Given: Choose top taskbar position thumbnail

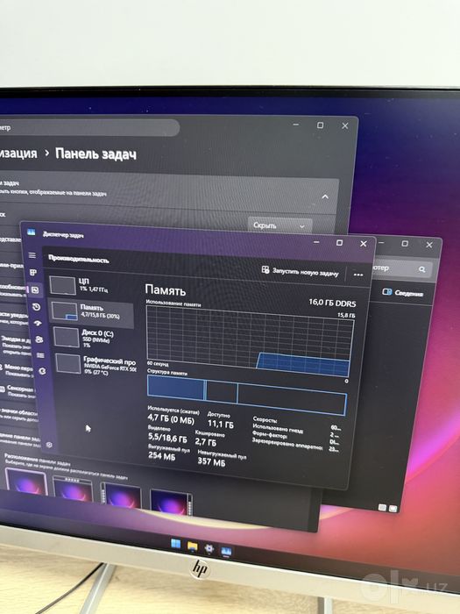Looking at the screenshot, I should tap(73, 489).
